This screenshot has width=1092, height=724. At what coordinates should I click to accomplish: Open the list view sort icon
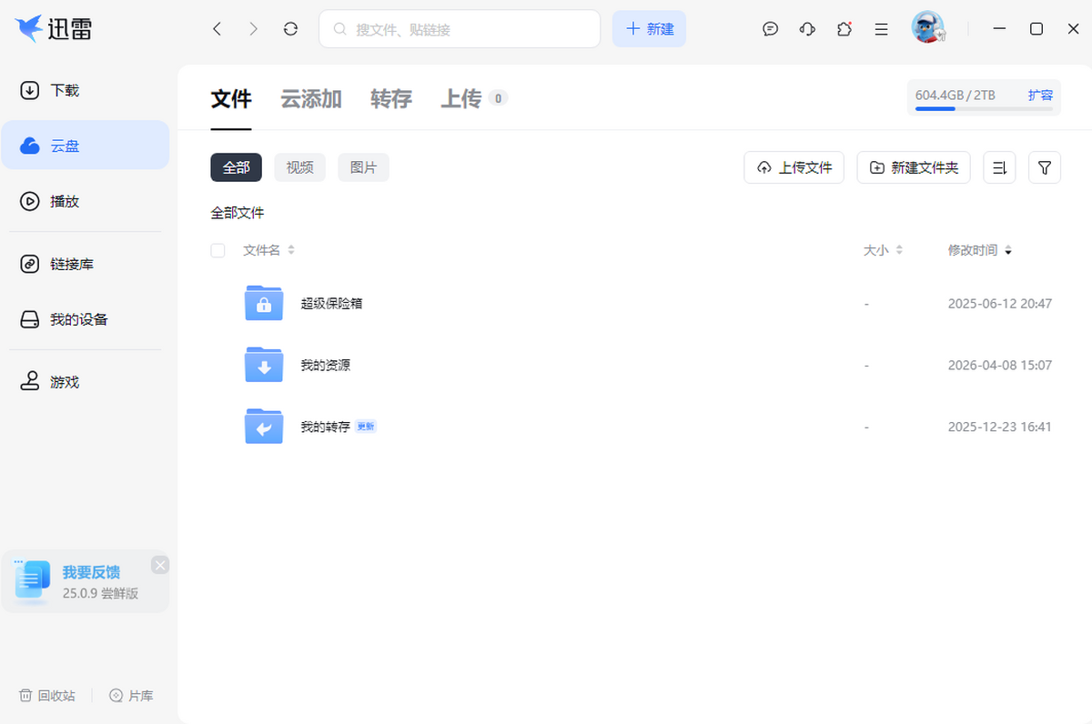(x=999, y=167)
